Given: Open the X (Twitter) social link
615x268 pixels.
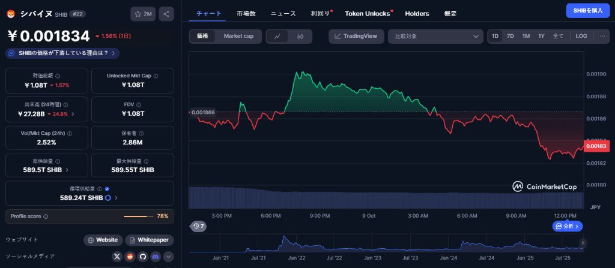Looking at the screenshot, I should [x=117, y=257].
